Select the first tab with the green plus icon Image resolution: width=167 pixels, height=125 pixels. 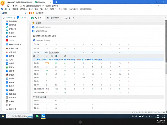pyautogui.click(x=37, y=18)
